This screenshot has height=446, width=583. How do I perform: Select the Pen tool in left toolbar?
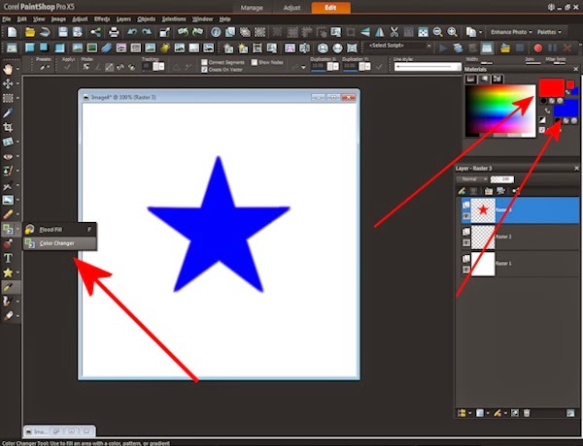[x=8, y=287]
